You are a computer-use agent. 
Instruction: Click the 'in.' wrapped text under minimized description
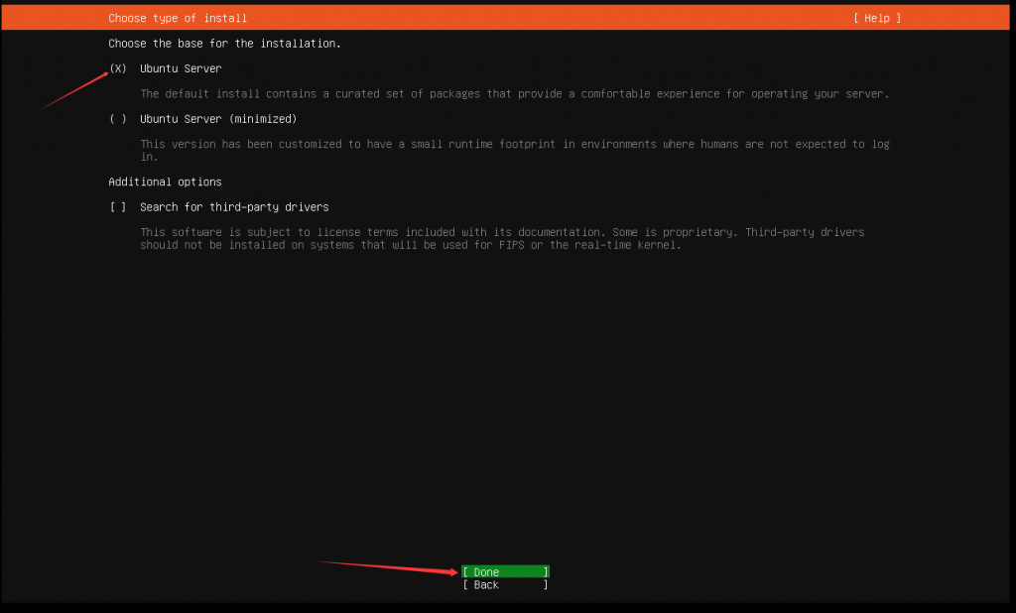tap(147, 157)
